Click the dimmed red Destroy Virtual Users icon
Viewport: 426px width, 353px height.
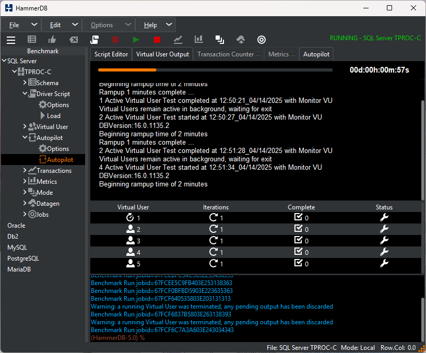click(x=115, y=40)
